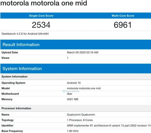Click the 'Base Frequency' row label
151x133 pixels.
click(12, 131)
